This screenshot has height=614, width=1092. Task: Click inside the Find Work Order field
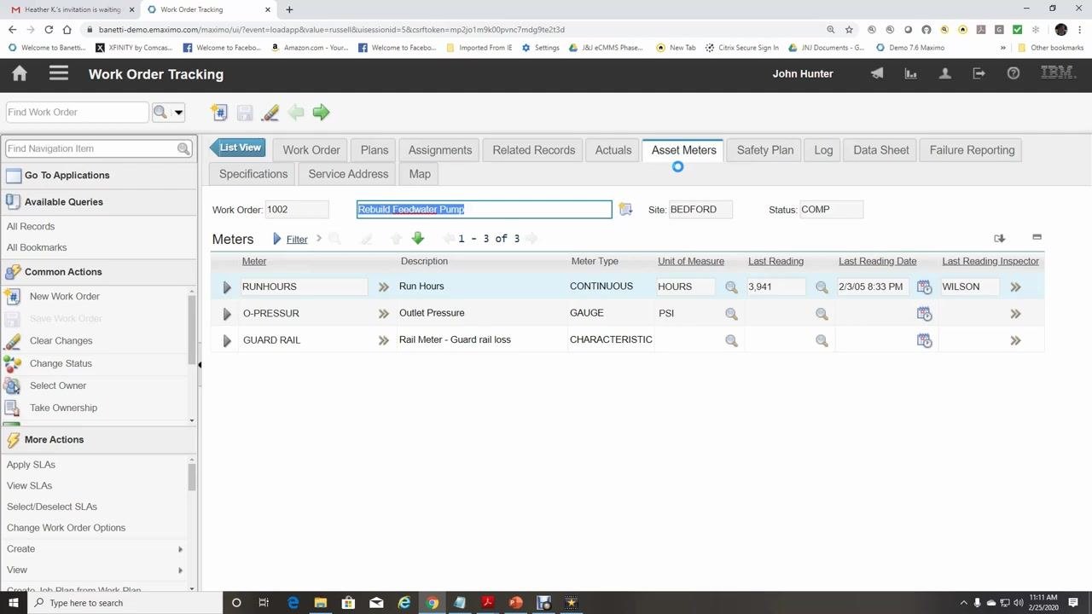pyautogui.click(x=77, y=113)
